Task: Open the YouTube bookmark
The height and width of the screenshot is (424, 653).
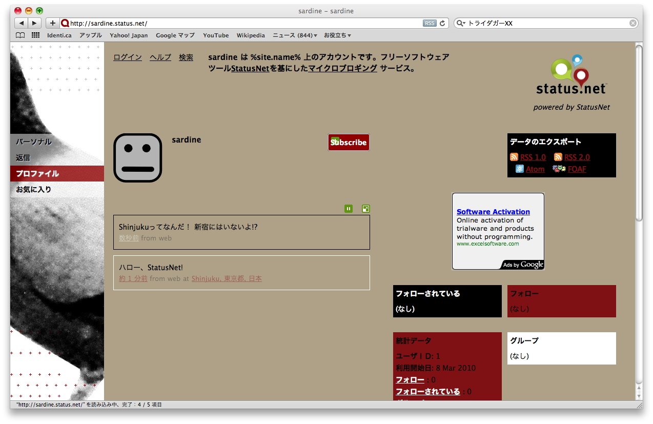Action: 216,35
